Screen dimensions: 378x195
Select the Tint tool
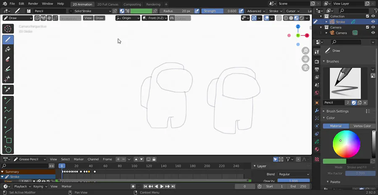point(8,69)
